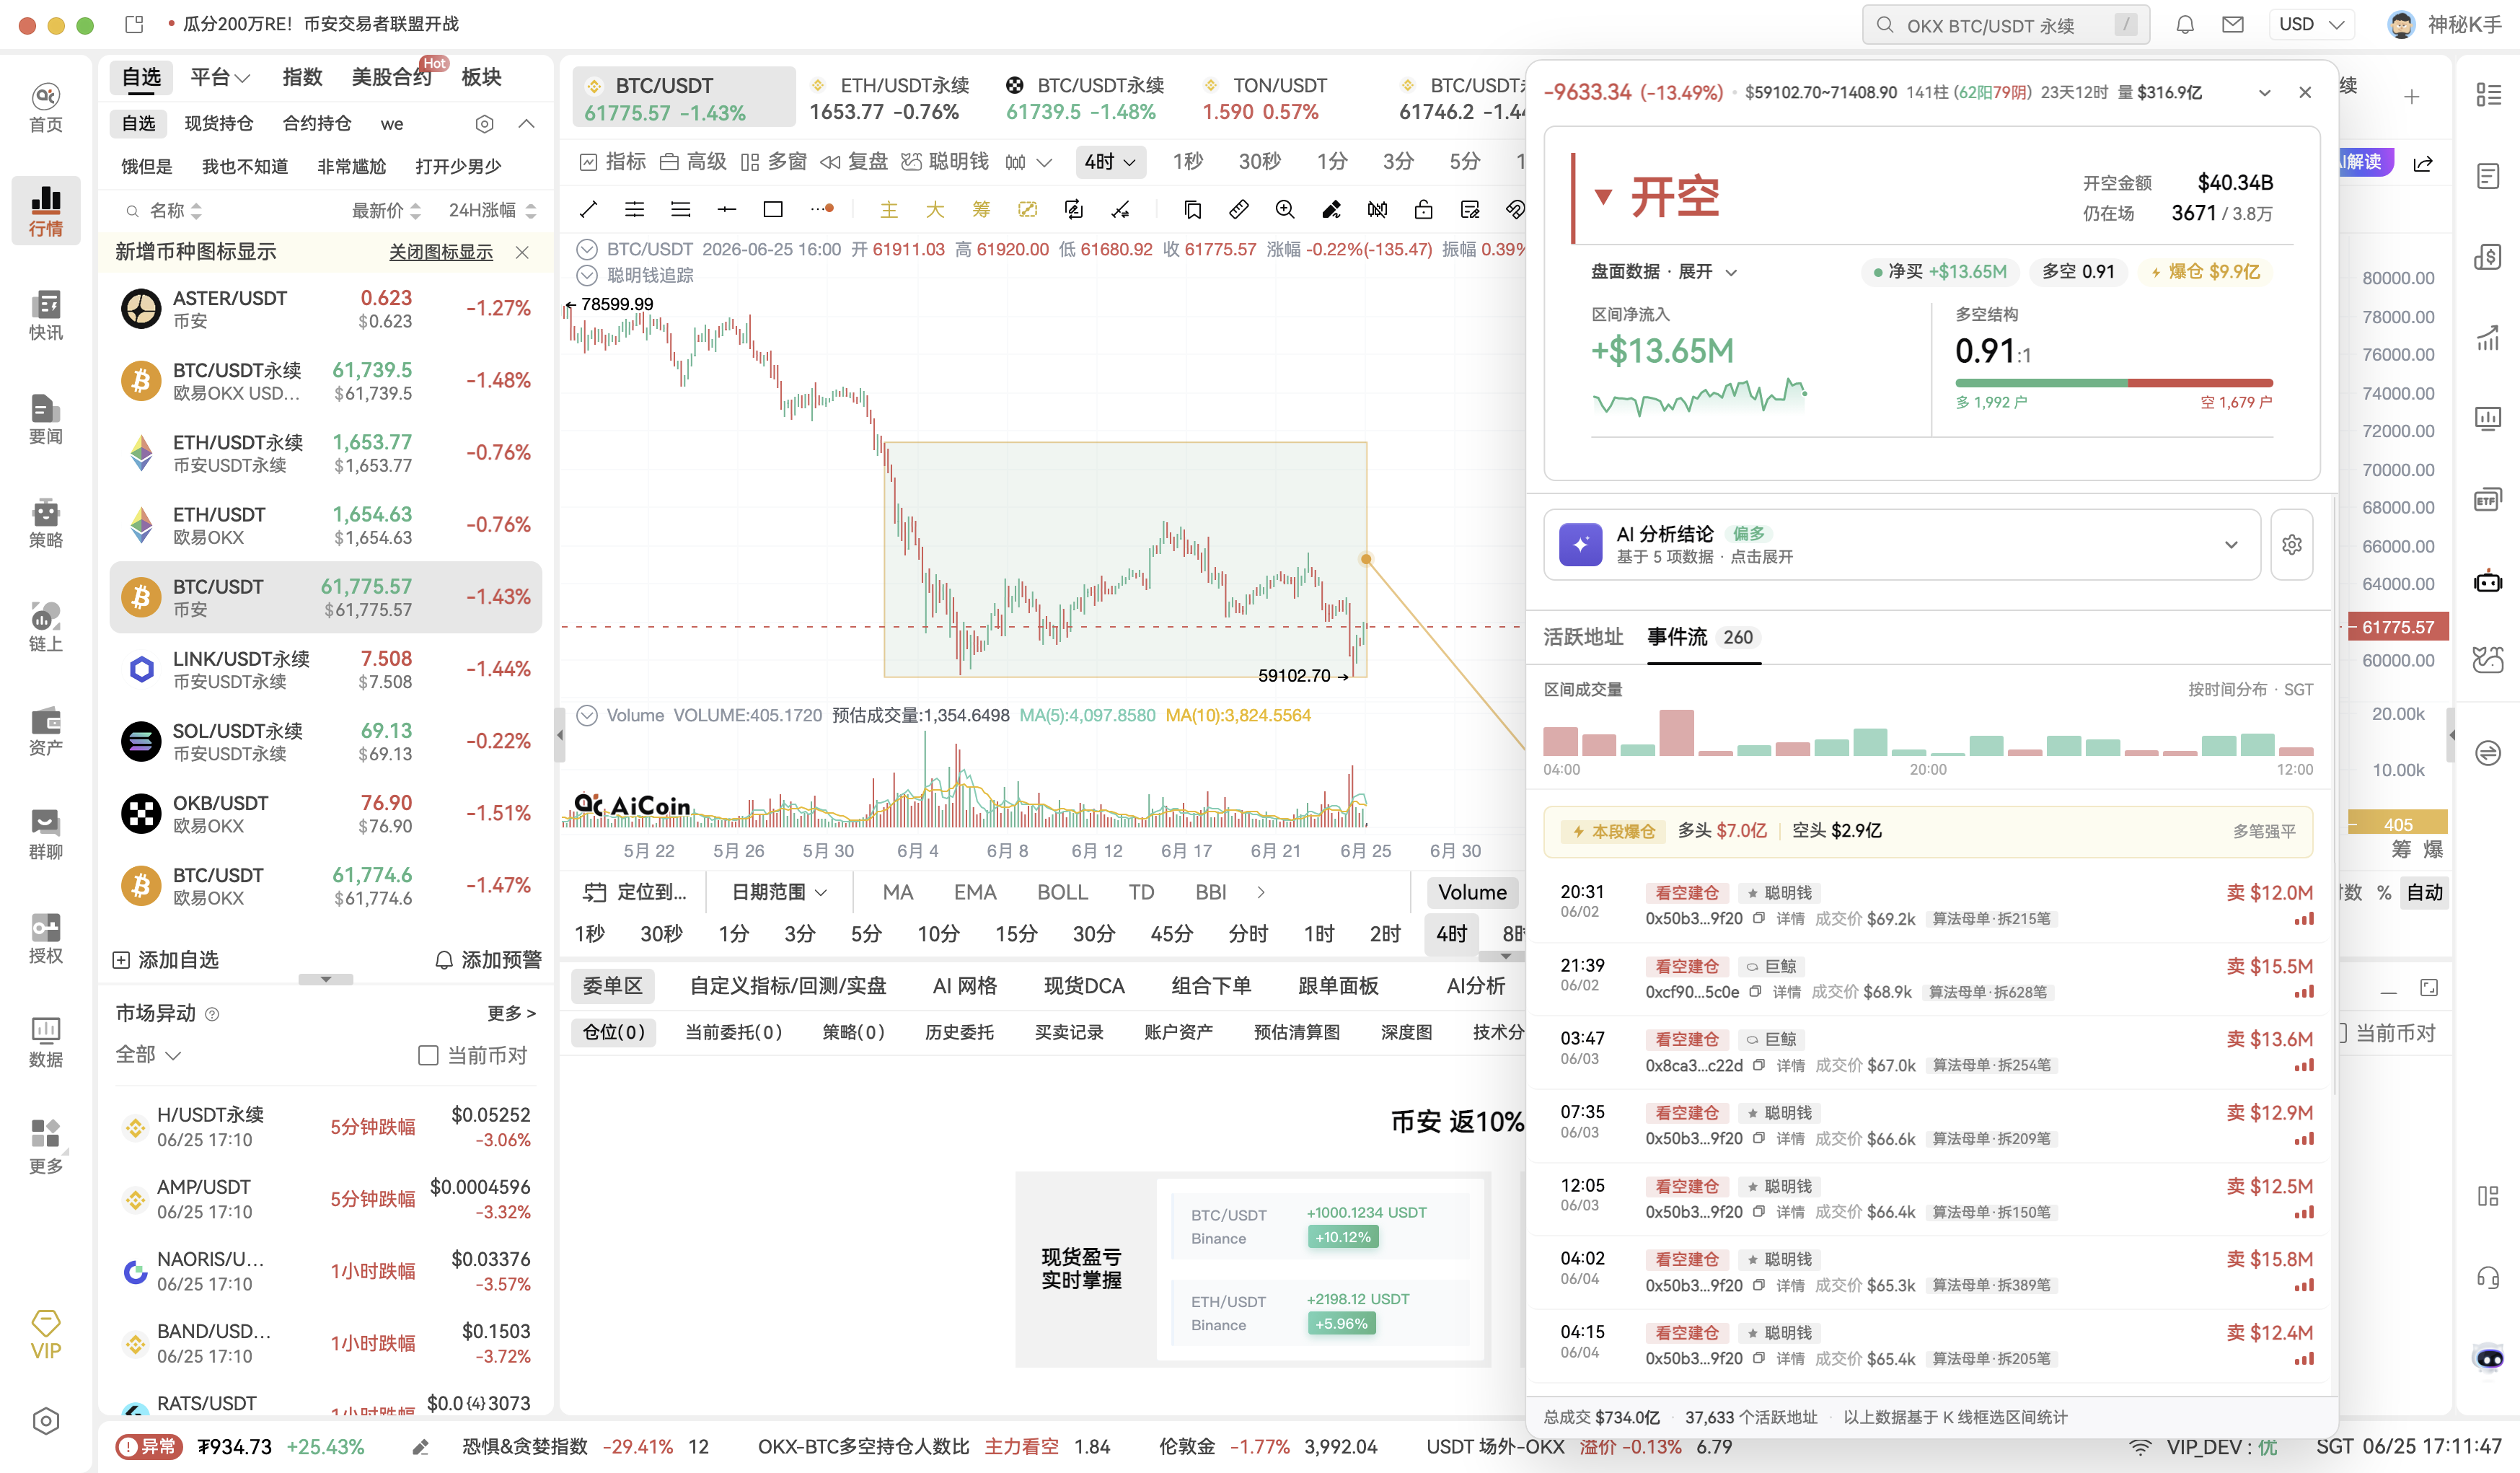This screenshot has width=2520, height=1473.
Task: Click 关闭图标显示 link
Action: point(441,252)
